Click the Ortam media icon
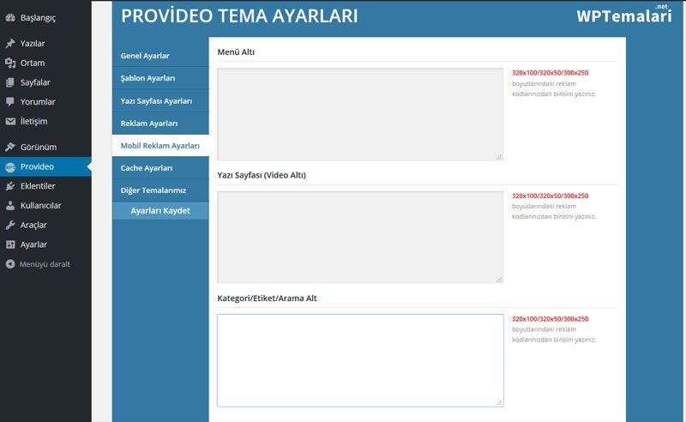The height and width of the screenshot is (422, 686). coord(10,63)
